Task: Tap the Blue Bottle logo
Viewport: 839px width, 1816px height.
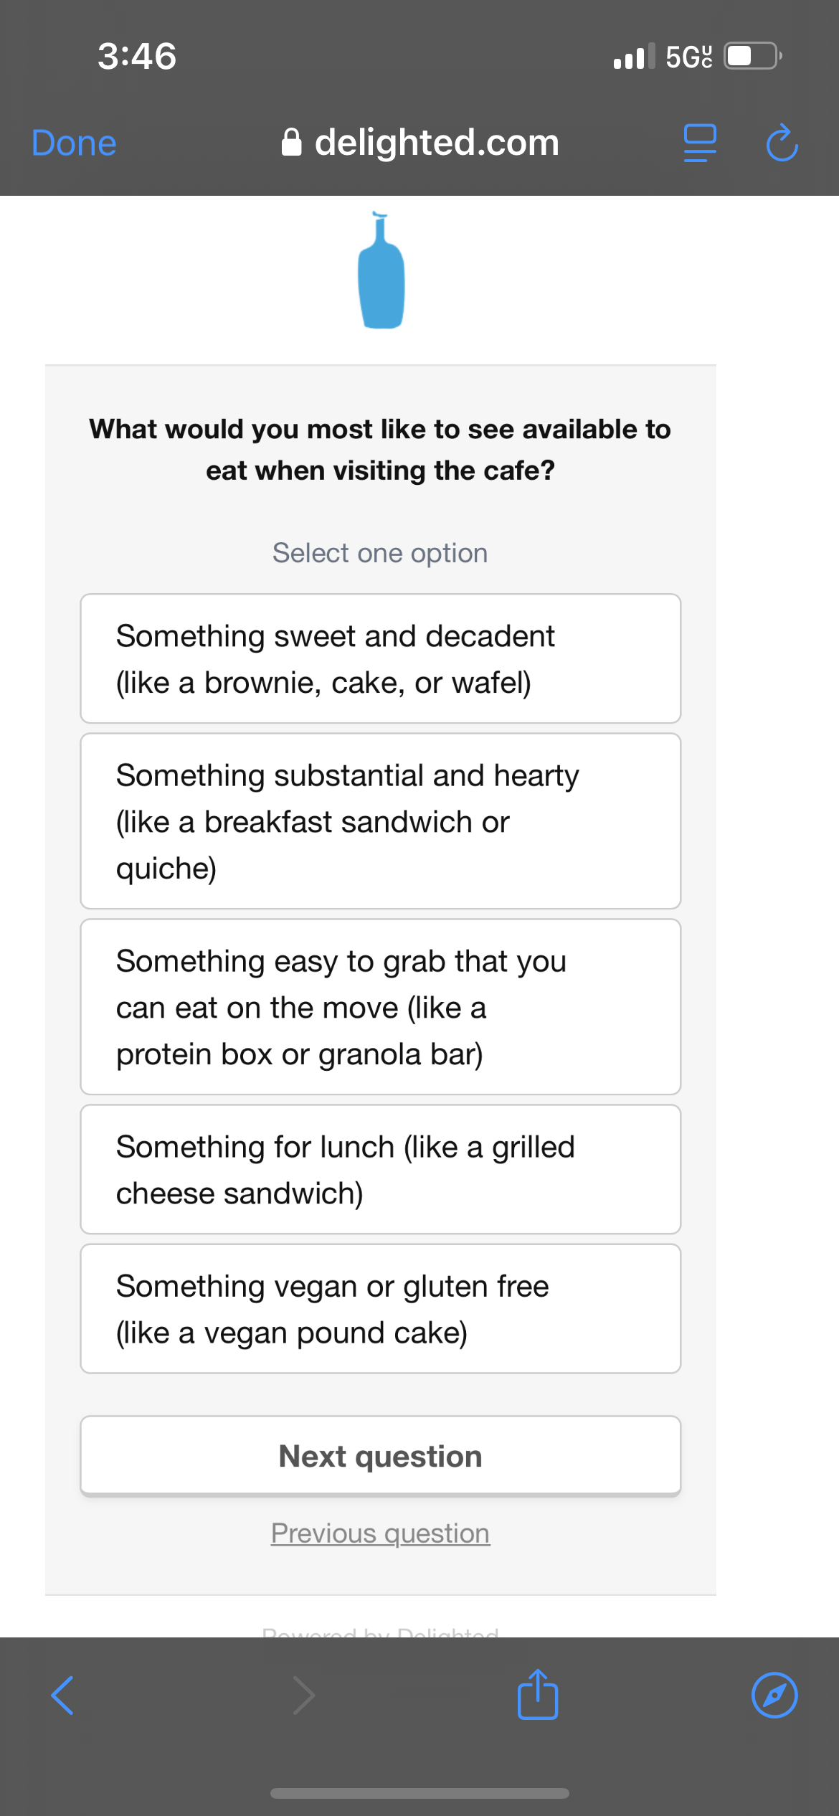Action: click(381, 271)
